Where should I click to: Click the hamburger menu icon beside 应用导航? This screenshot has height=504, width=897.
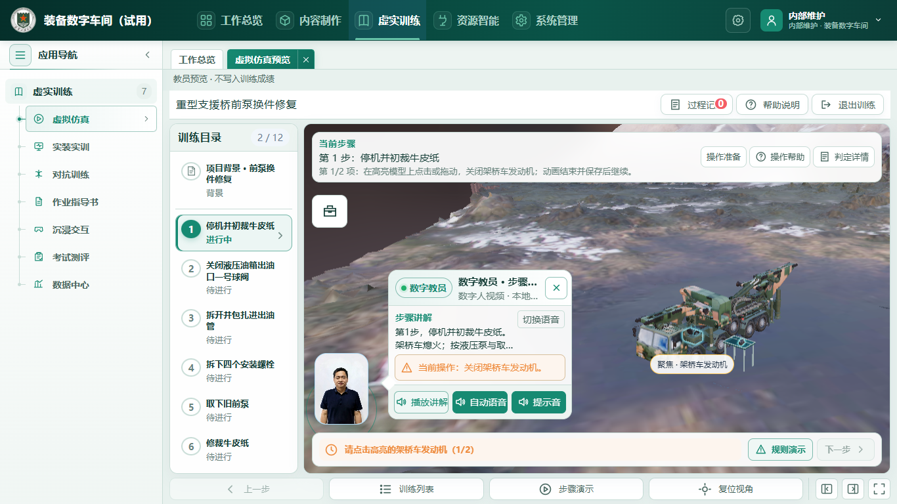tap(20, 55)
